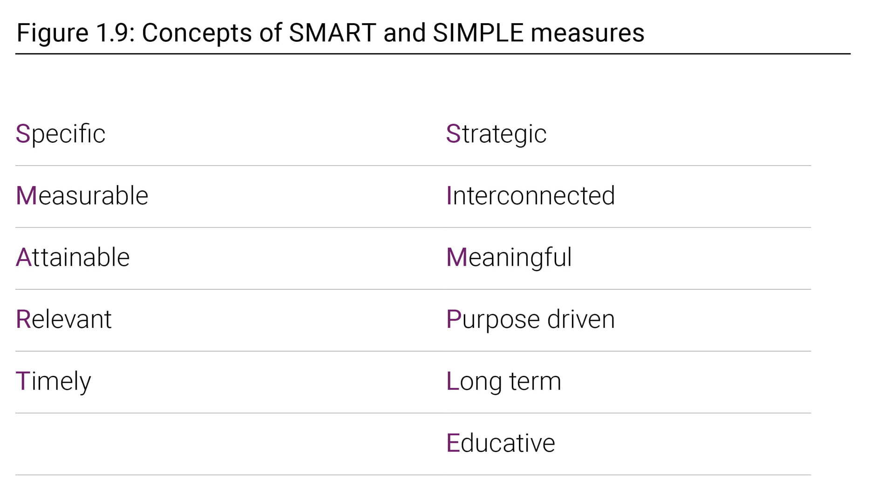
Task: Select the word 'Measurable'
Action: point(82,195)
